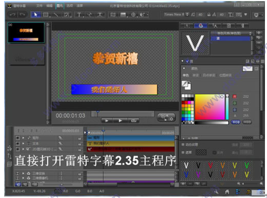The height and width of the screenshot is (198, 267).
Task: Select the orange V style preset
Action: pyautogui.click(x=222, y=165)
